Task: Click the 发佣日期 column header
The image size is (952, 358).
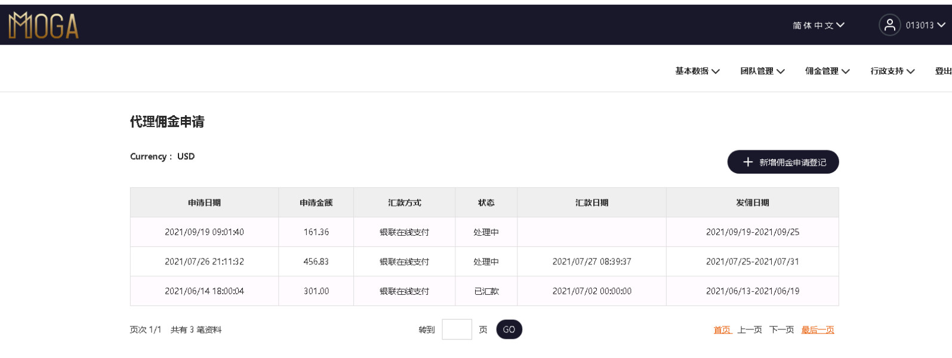Action: pyautogui.click(x=753, y=203)
